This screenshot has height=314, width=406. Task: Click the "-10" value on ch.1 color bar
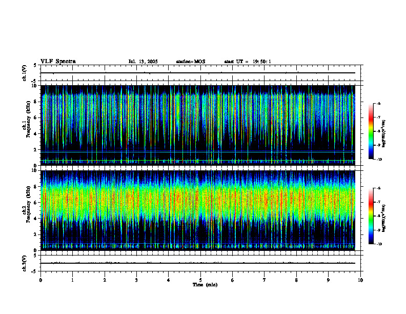tap(379, 160)
